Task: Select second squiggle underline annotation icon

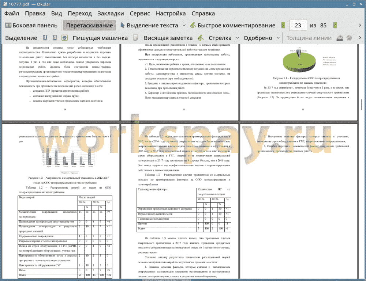Action: [x=55, y=38]
